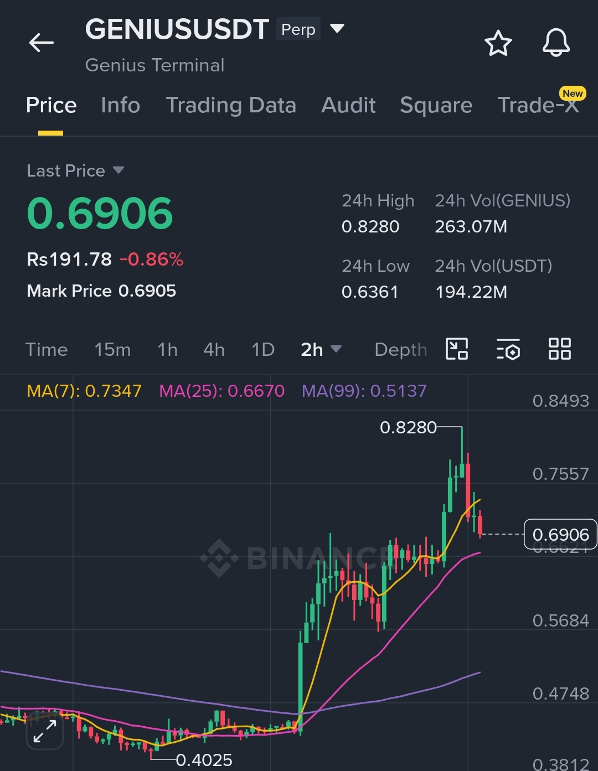Open chart indicator settings icon
Image resolution: width=598 pixels, height=771 pixels.
click(508, 349)
